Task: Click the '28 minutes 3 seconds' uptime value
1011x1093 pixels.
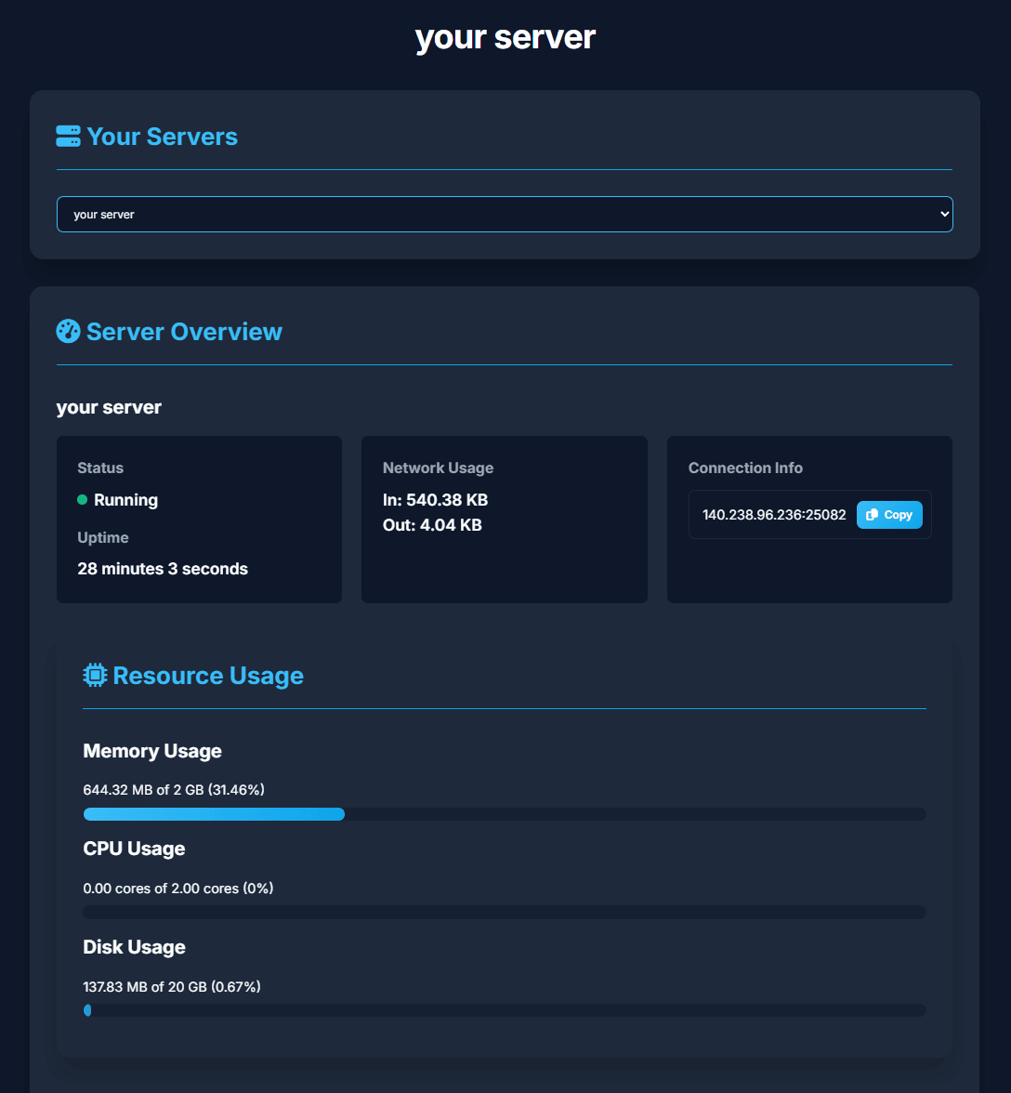Action: (x=163, y=569)
